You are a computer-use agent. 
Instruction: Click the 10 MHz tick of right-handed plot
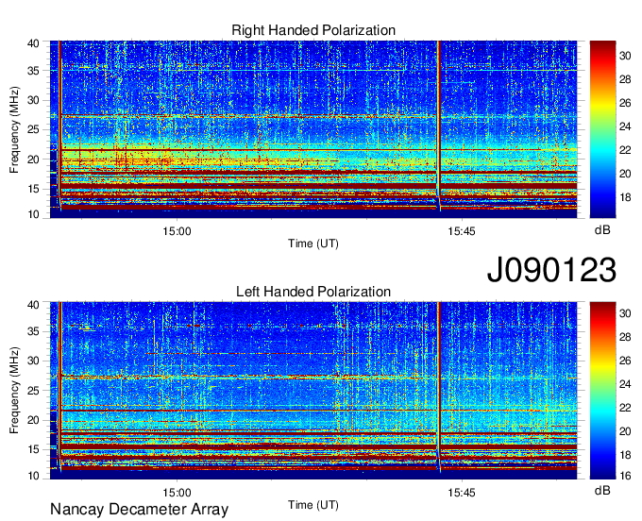point(33,214)
